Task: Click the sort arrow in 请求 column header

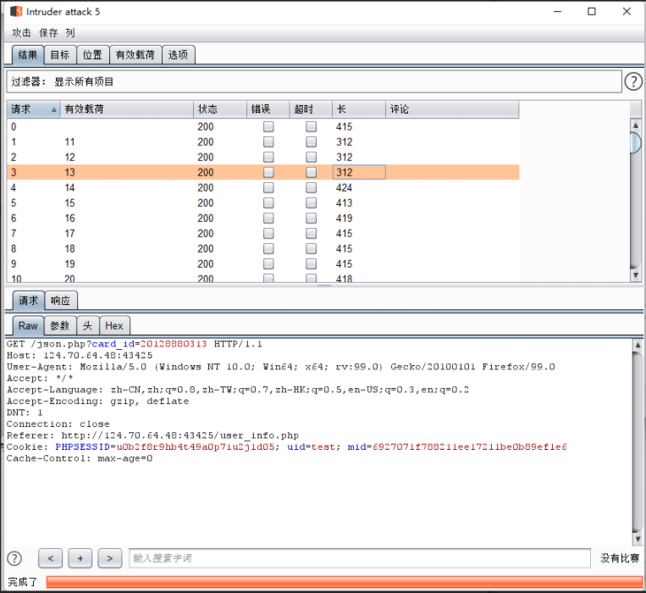Action: [53, 109]
